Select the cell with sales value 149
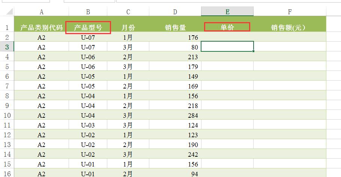The width and height of the screenshot is (341, 177). tap(175, 76)
